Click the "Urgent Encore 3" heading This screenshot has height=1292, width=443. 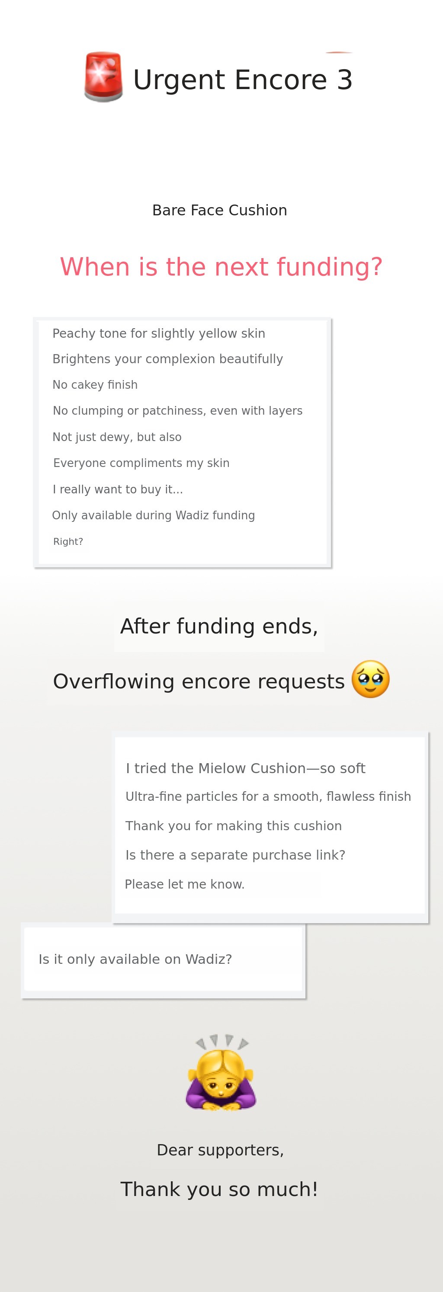click(x=243, y=80)
